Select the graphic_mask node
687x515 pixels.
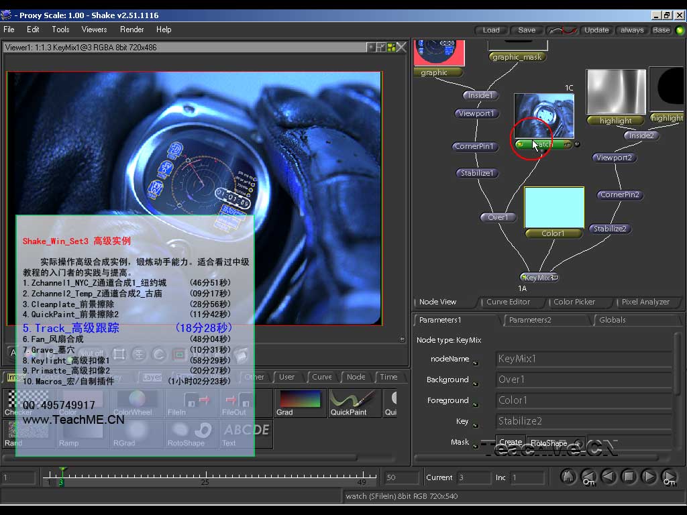point(517,57)
